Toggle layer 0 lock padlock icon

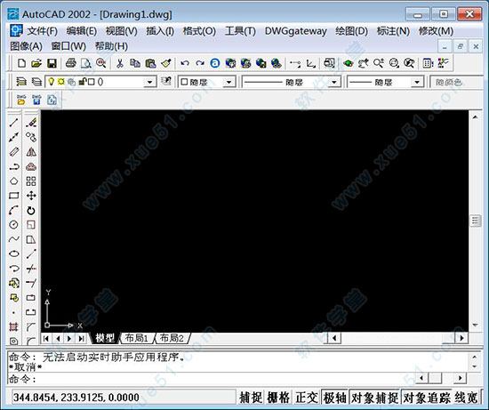coord(83,82)
